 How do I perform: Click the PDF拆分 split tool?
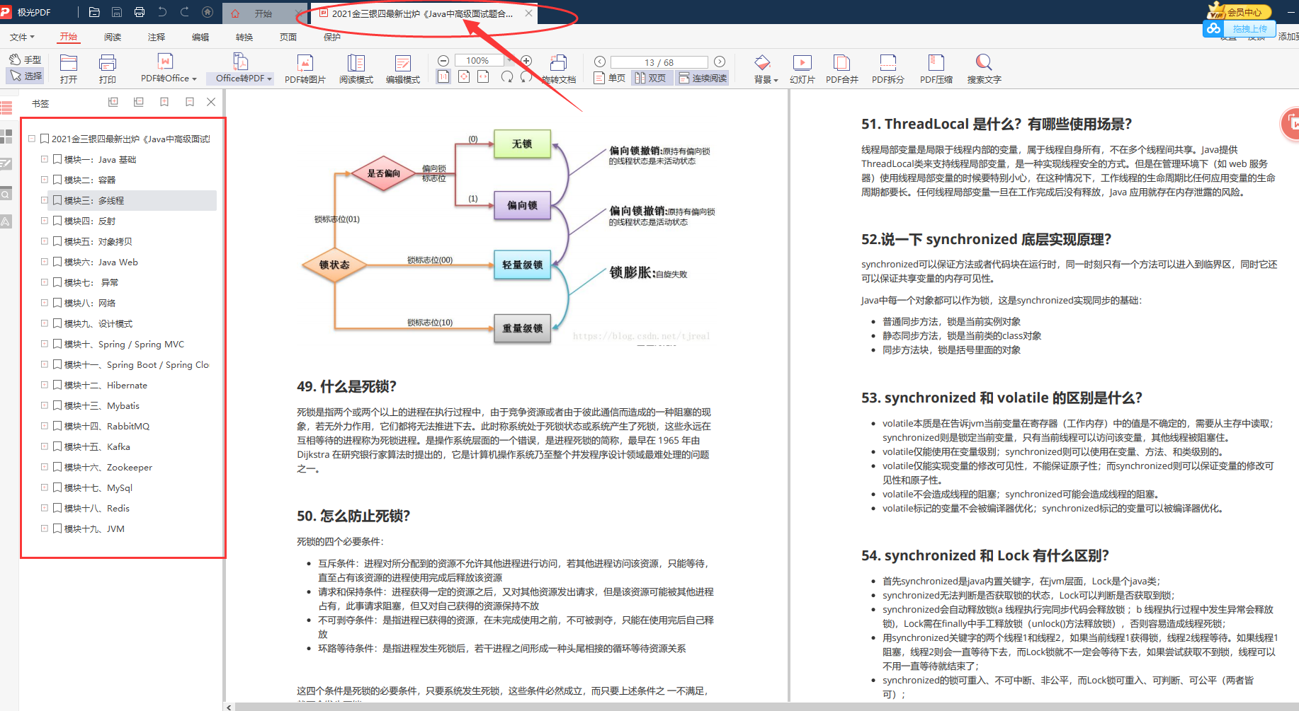click(x=888, y=69)
